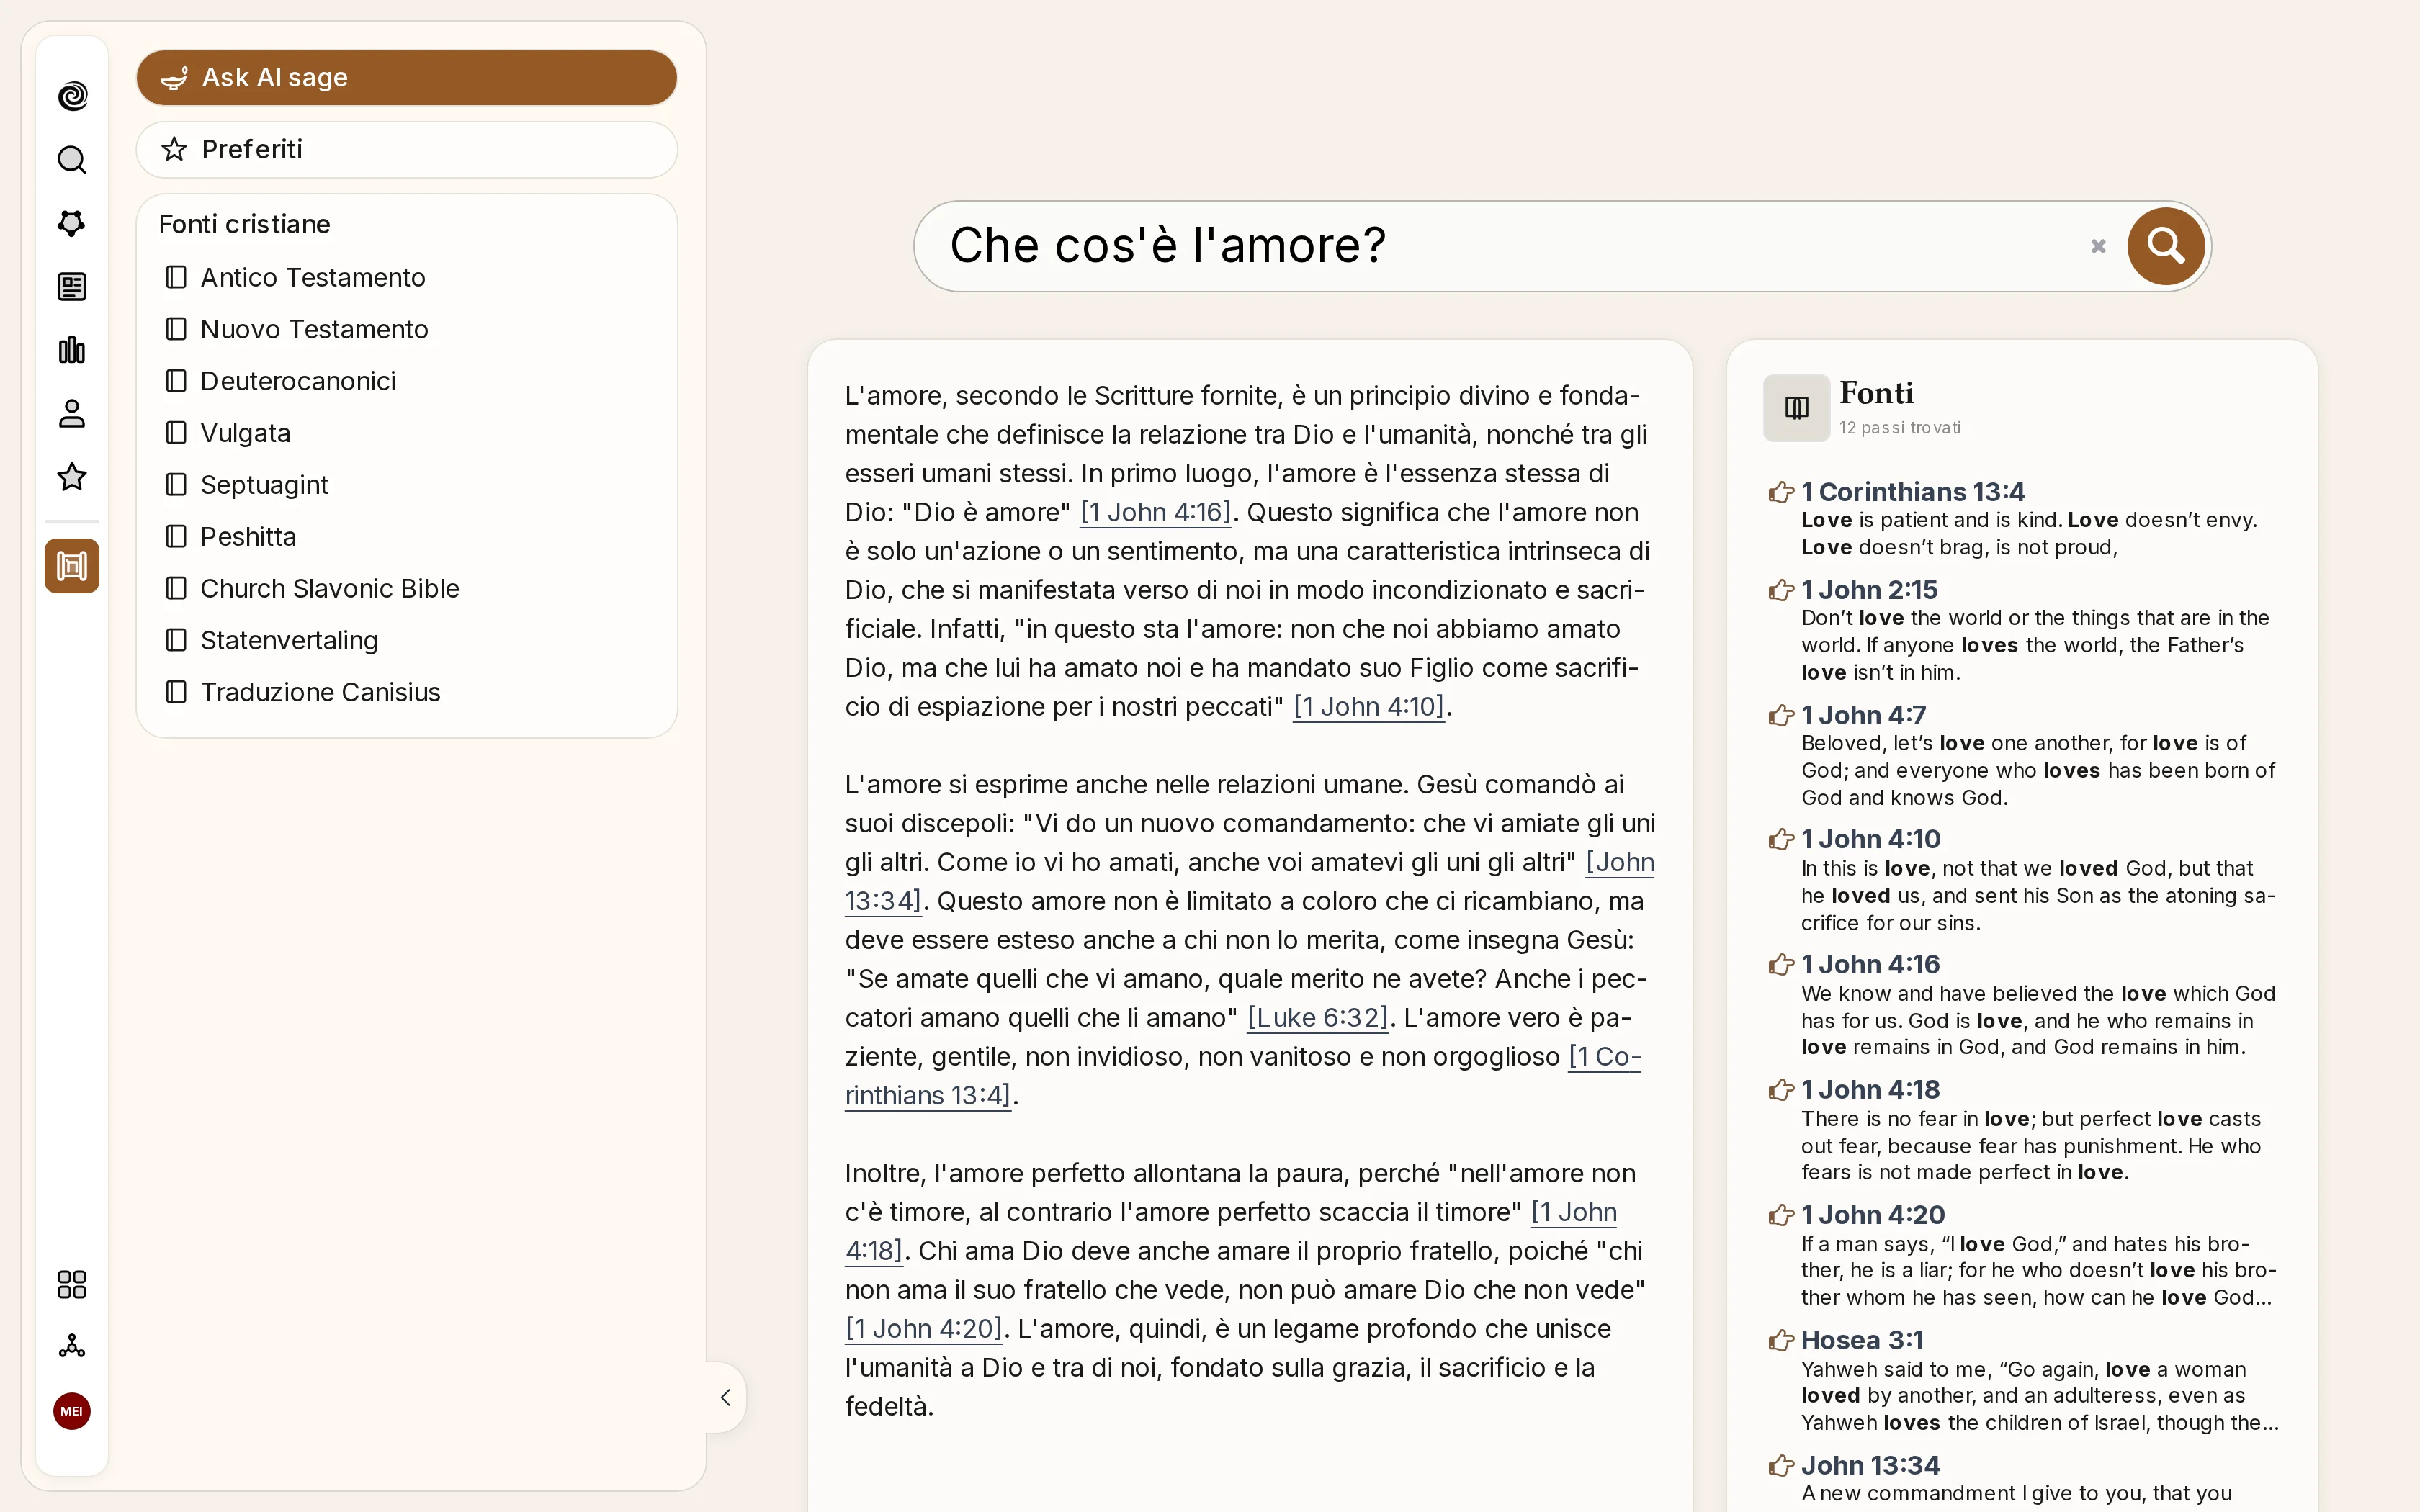The width and height of the screenshot is (2420, 1512).
Task: Open the hexagon graph icon in sidebar
Action: point(72,223)
